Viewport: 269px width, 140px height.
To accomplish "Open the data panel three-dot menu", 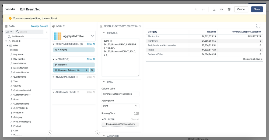I will point(47,32).
